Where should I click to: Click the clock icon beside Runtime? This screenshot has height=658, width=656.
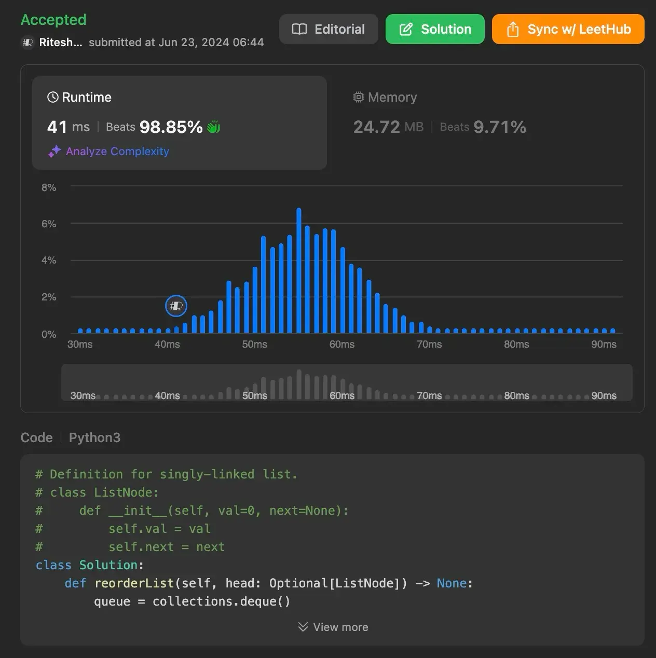point(52,97)
